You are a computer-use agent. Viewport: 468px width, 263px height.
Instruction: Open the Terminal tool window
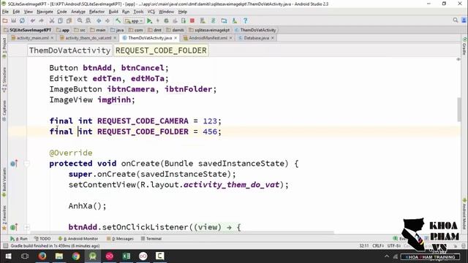coord(151,239)
